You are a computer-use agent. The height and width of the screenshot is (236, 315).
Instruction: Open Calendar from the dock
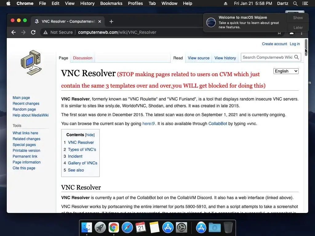pos(141,228)
